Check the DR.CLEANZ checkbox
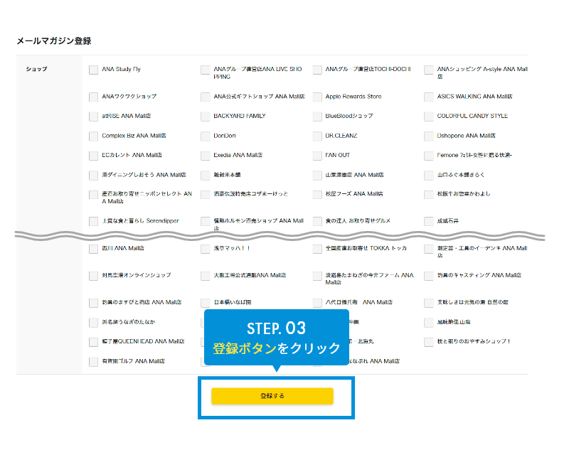This screenshot has width=569, height=472. [x=317, y=136]
